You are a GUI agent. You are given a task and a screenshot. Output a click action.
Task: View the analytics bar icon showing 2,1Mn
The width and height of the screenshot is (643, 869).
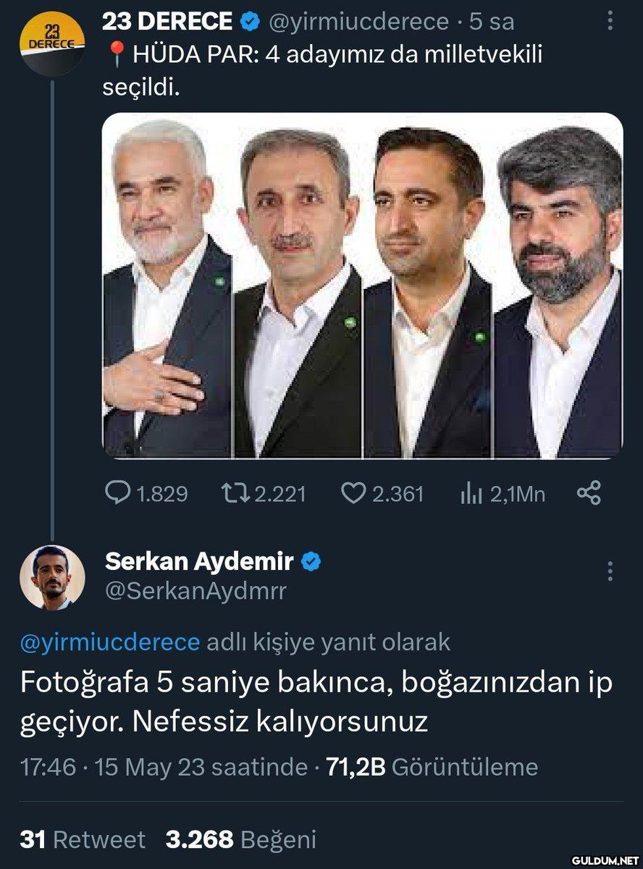pos(472,494)
